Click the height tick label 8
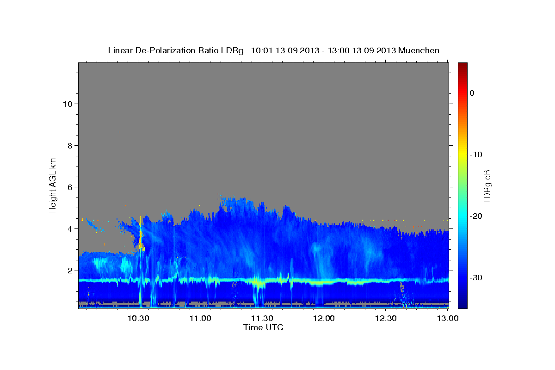555x370 pixels. (x=69, y=145)
